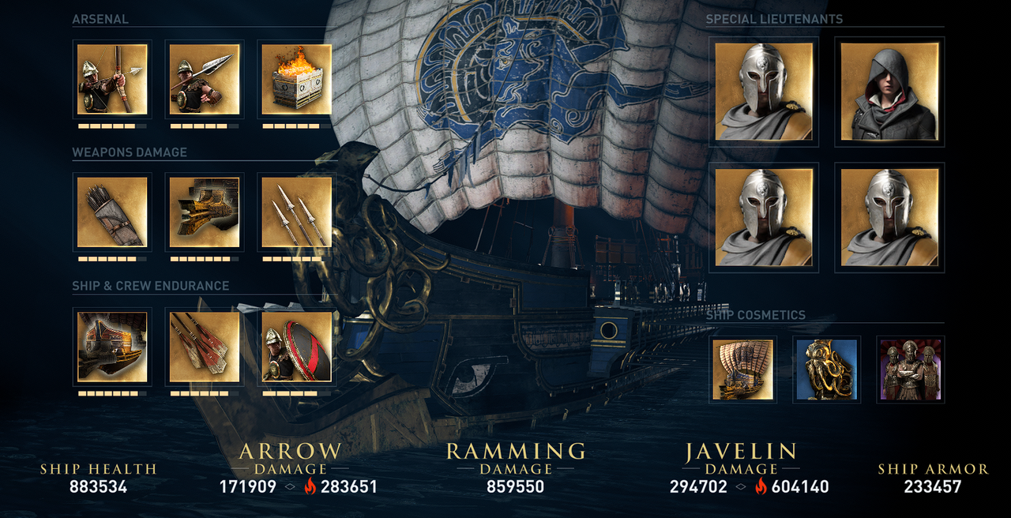Select the bottom-right helmeted lieutenant slot

click(x=889, y=217)
